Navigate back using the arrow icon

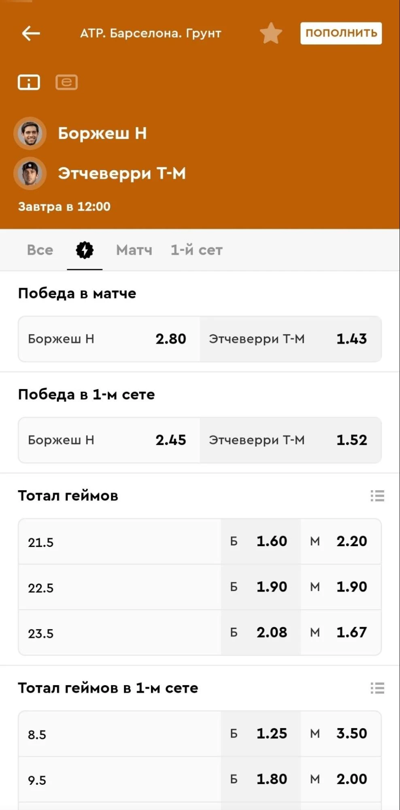click(31, 33)
